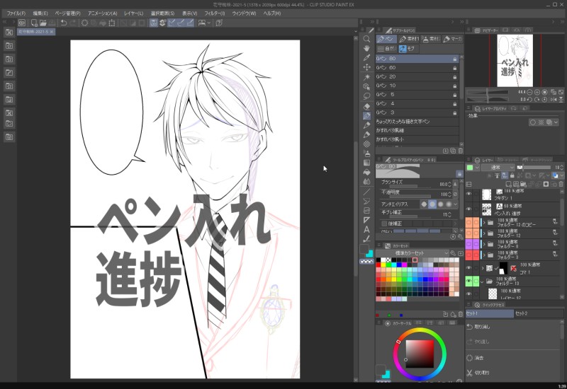567x389 pixels.
Task: Switch to セット2 quick access tab
Action: pos(539,313)
